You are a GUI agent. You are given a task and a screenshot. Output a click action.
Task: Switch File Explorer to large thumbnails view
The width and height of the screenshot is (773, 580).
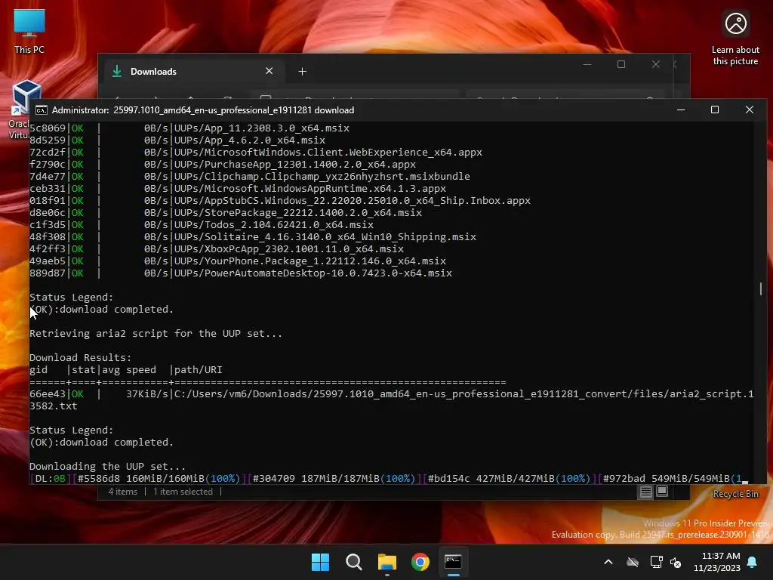click(662, 492)
